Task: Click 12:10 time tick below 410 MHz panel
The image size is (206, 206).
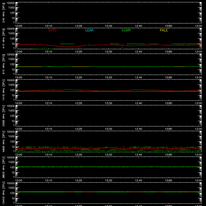Action: pos(48,52)
